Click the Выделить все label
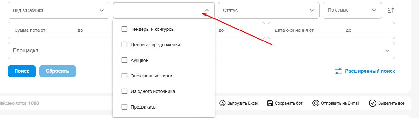This screenshot has height=118, width=419. click(x=391, y=103)
